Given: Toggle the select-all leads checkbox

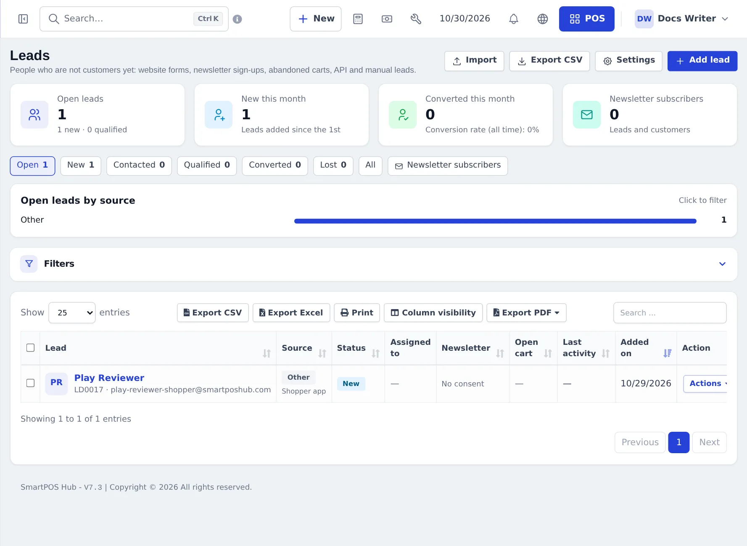Looking at the screenshot, I should click(30, 348).
